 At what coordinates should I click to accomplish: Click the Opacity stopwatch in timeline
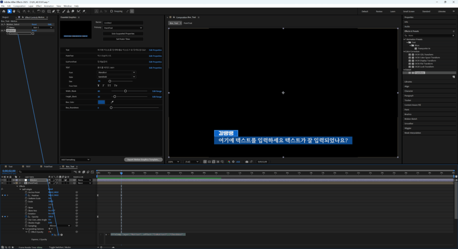point(26,217)
